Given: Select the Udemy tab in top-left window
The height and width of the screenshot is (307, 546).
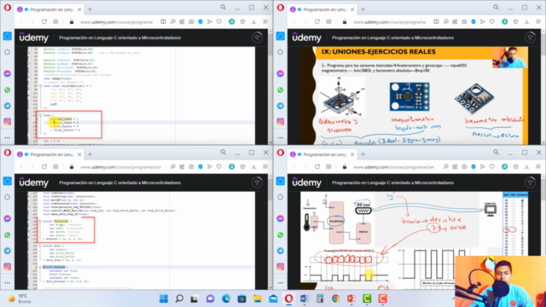Looking at the screenshot, I should coord(49,9).
